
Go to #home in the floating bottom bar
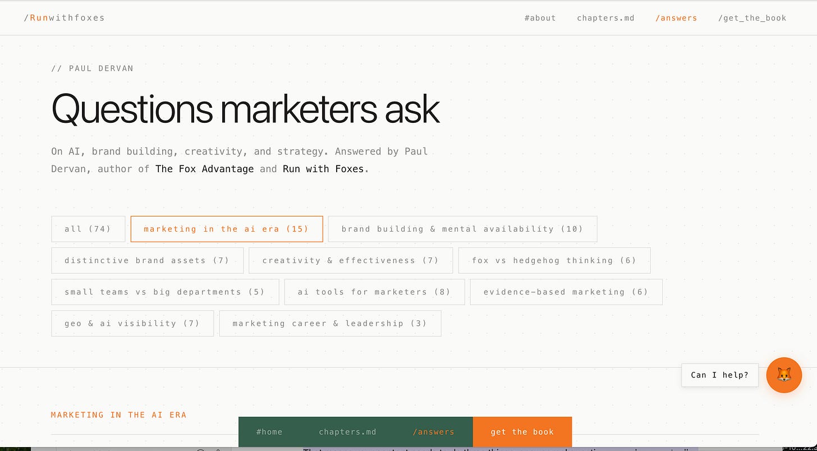click(269, 432)
